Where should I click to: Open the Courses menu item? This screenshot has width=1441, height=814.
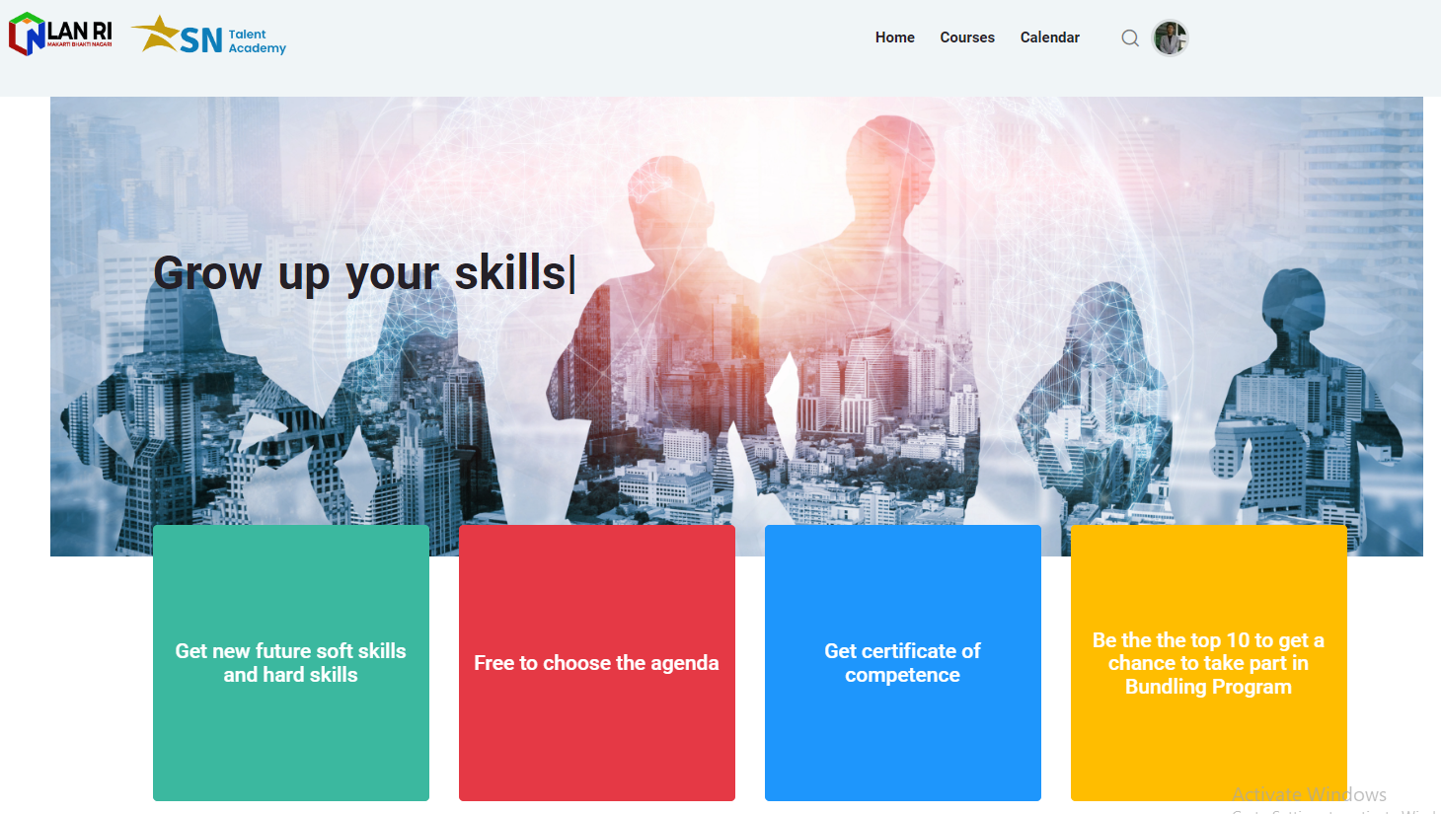966,37
